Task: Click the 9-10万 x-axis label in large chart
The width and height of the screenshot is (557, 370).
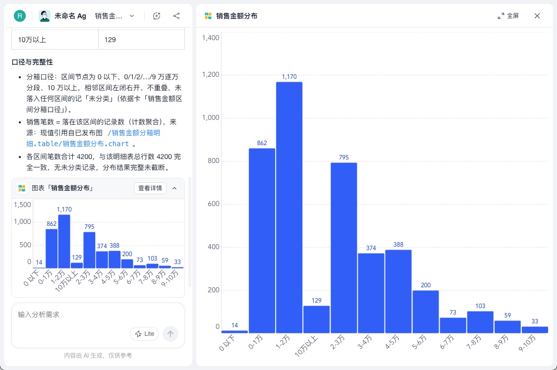Action: click(527, 343)
